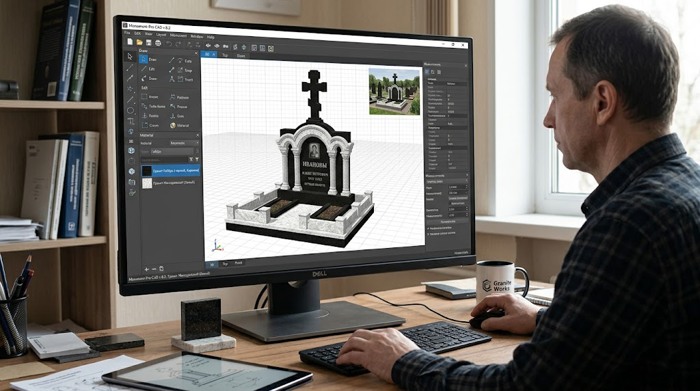Image resolution: width=700 pixels, height=391 pixels.
Task: Switch to the Front tab above the viewport
Action: pos(241,56)
